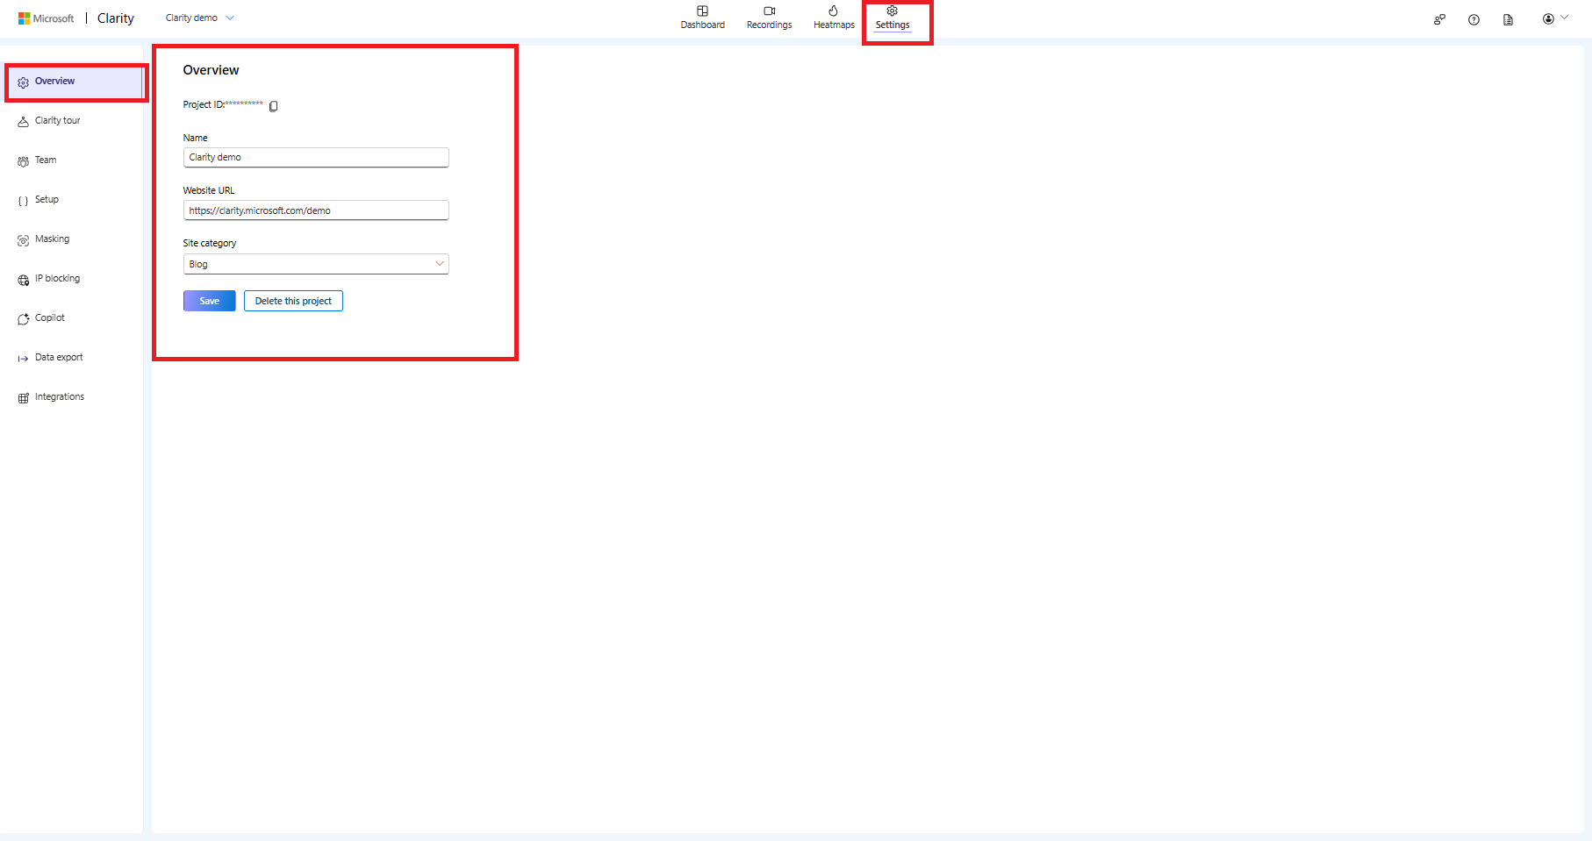Go to the Heatmaps tab
1592x841 pixels.
[x=834, y=18]
